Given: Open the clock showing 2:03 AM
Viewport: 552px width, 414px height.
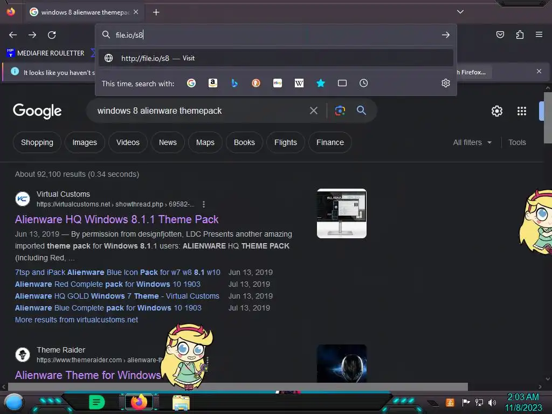Looking at the screenshot, I should pos(523,402).
